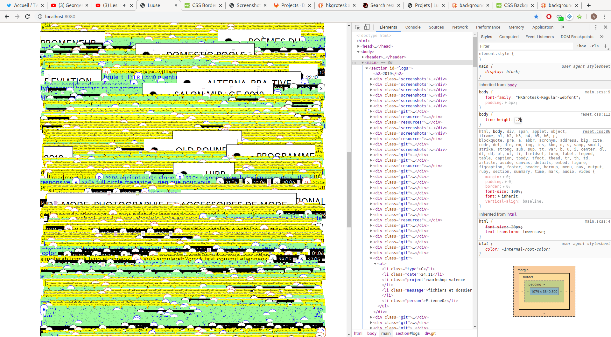Show more DevTools panels with chevron
This screenshot has width=611, height=337.
coord(563,27)
